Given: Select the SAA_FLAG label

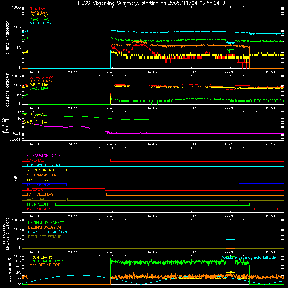Looking at the screenshot, I should tap(35, 190).
